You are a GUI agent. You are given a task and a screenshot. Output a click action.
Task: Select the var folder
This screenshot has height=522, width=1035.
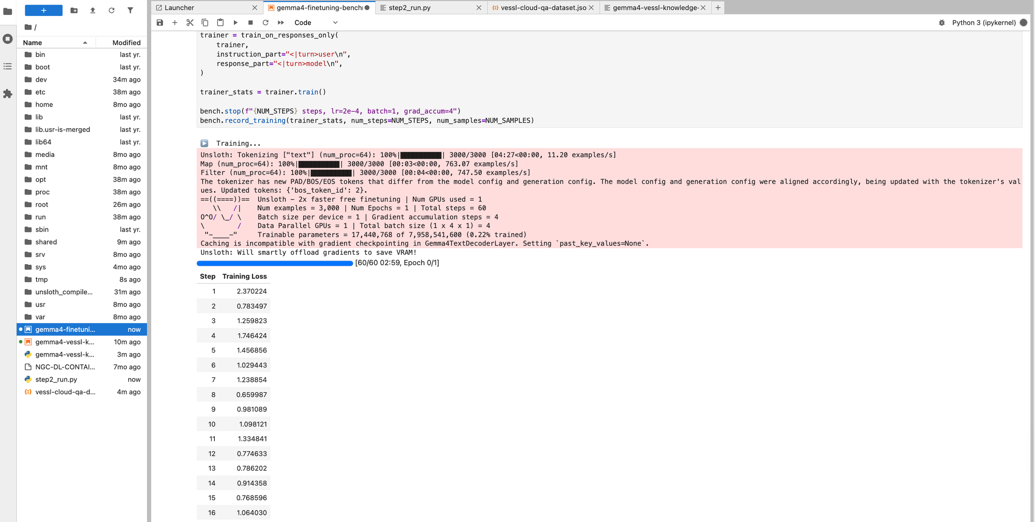[82, 317]
